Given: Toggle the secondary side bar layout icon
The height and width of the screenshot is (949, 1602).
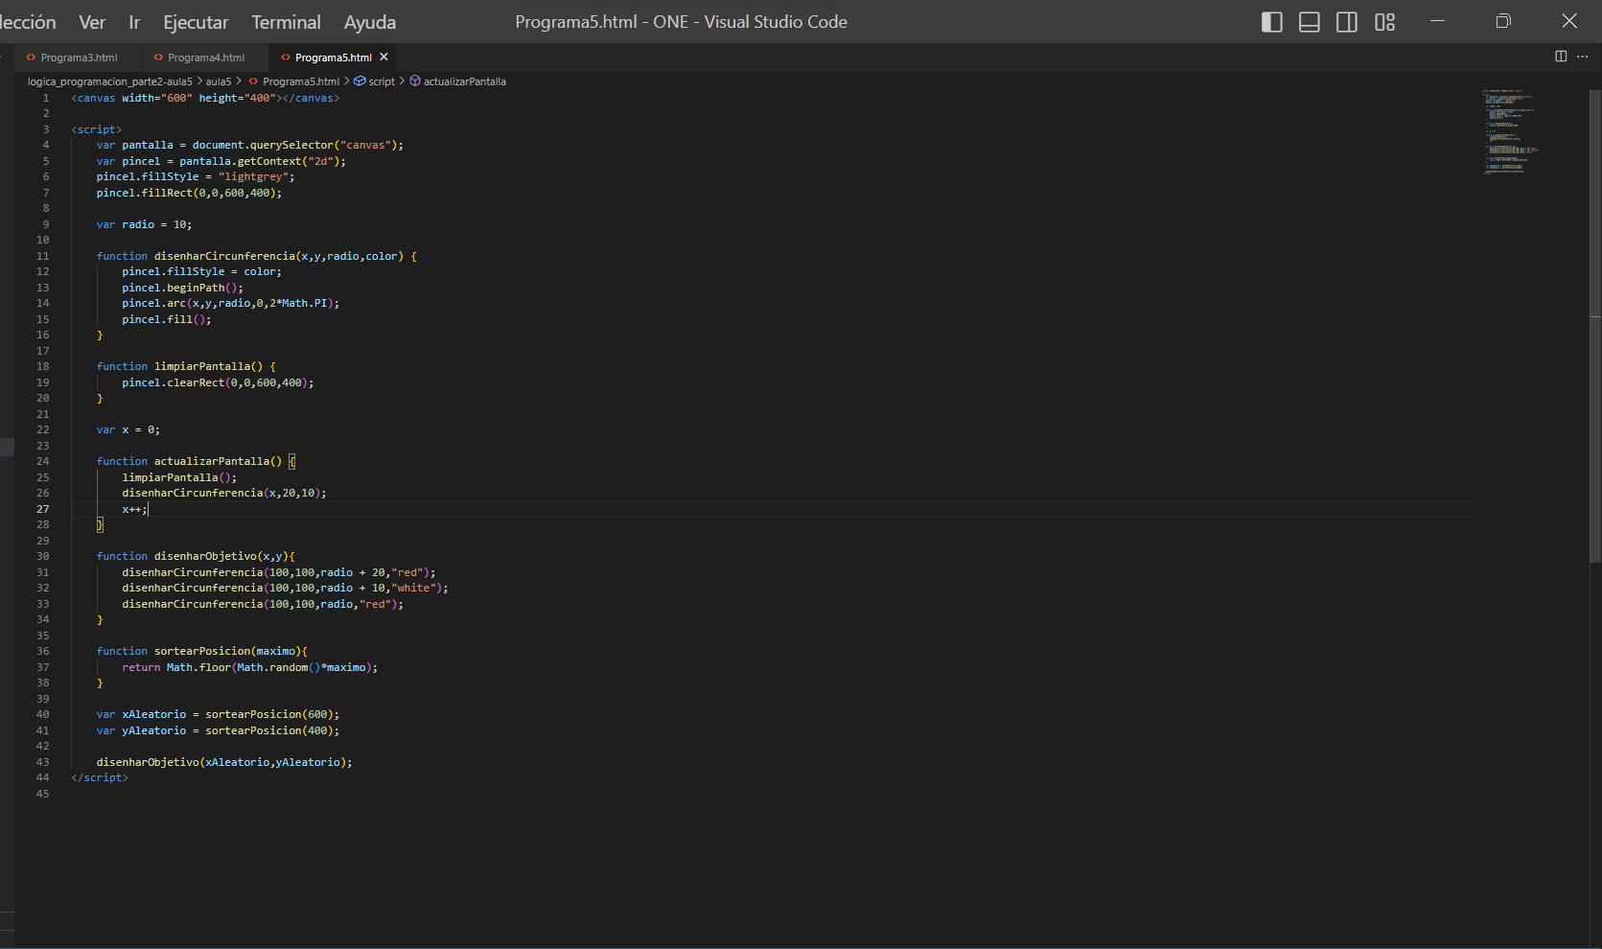Looking at the screenshot, I should (1346, 22).
